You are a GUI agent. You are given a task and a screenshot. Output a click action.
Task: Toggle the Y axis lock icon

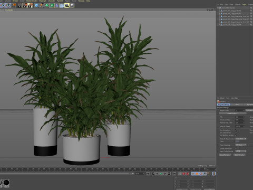3,5
